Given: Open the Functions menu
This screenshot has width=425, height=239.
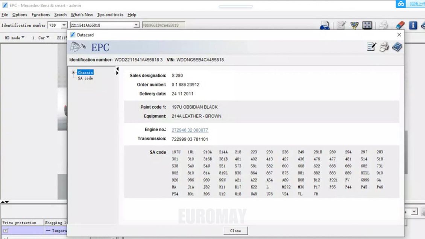Looking at the screenshot, I should tap(41, 15).
